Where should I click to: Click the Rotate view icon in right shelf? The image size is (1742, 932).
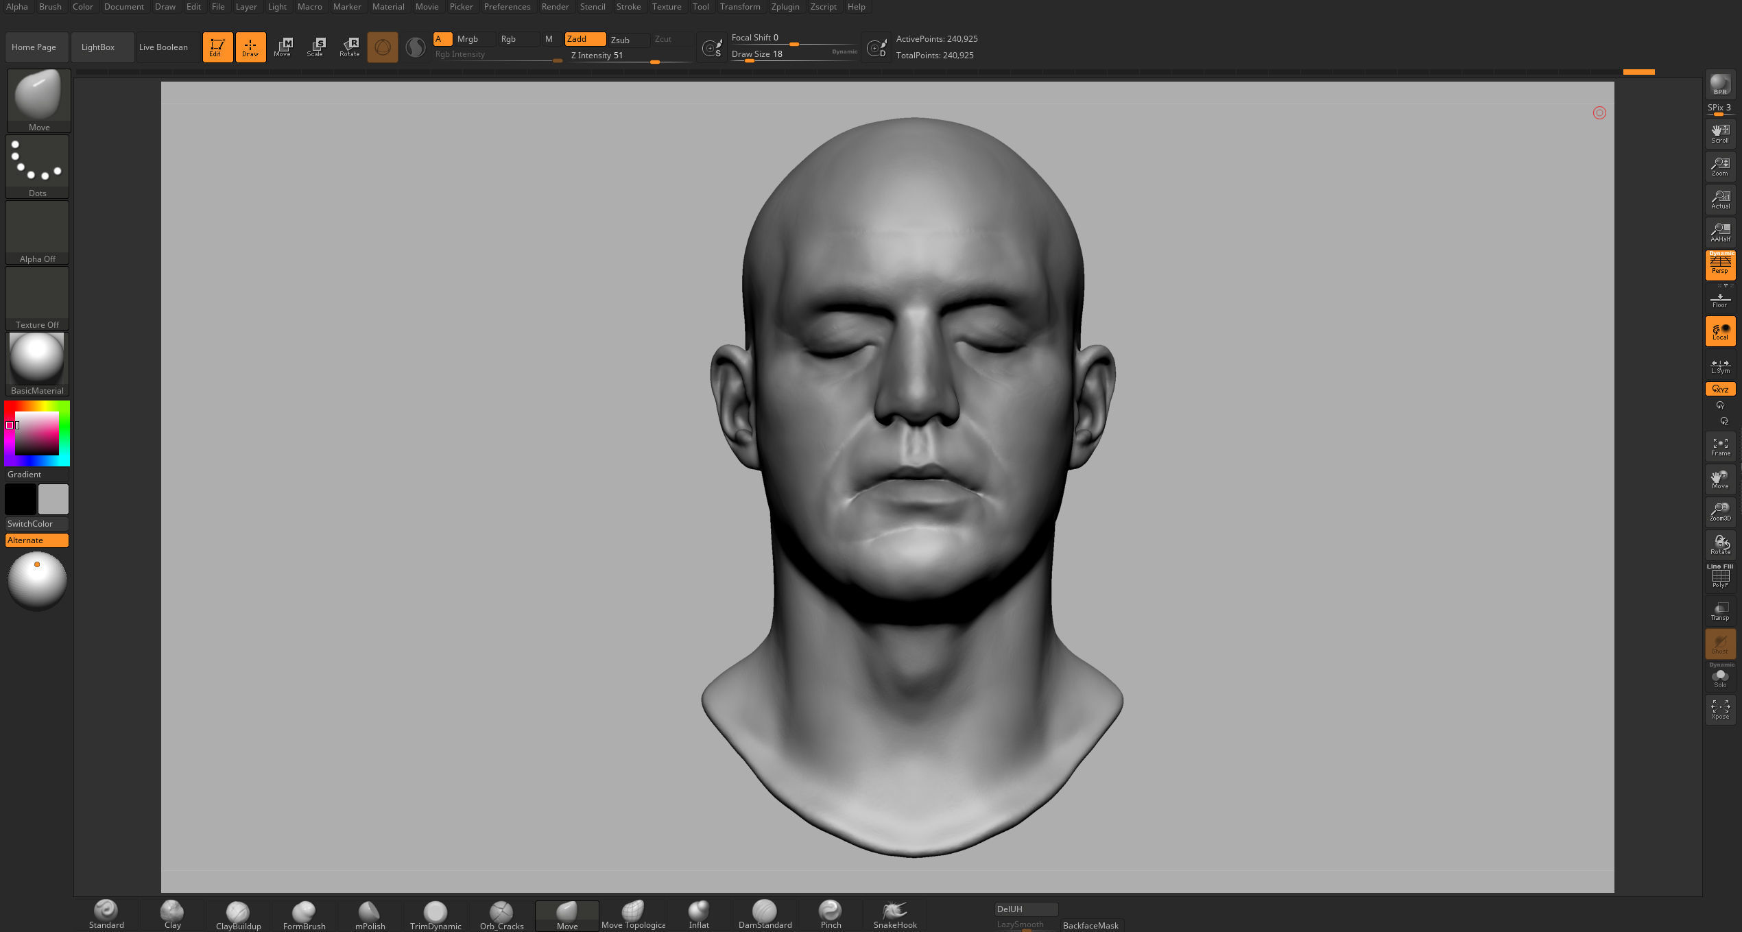(1720, 545)
